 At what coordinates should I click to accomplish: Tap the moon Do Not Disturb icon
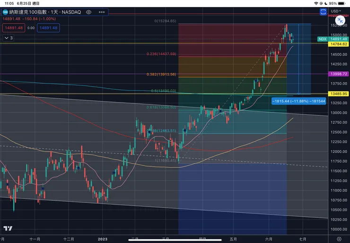(326, 3)
